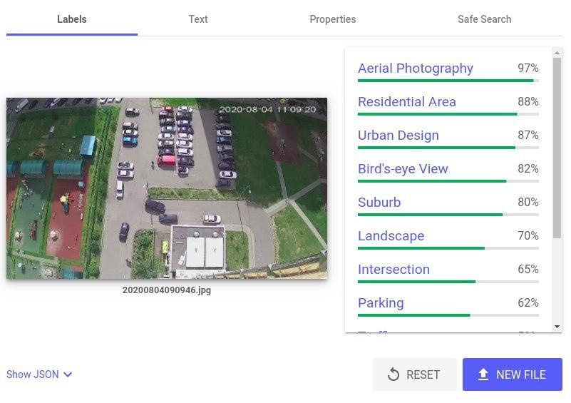This screenshot has height=403, width=571.
Task: Click the scrollbar down arrow in labels list
Action: (557, 327)
